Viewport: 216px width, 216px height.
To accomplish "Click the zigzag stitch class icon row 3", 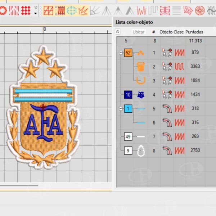I will [180, 81].
